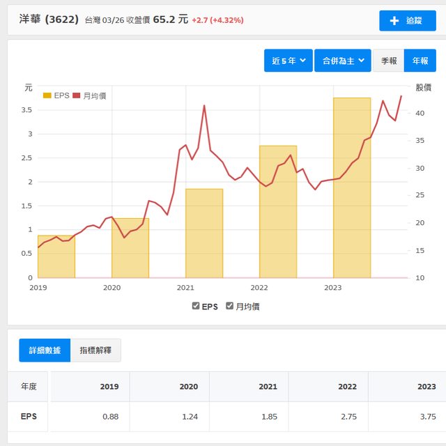Switch to 季報 quarterly view
Image resolution: width=446 pixels, height=446 pixels.
pyautogui.click(x=388, y=61)
